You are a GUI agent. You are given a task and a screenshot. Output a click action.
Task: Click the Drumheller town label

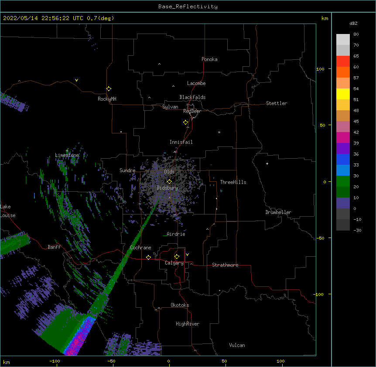coord(278,212)
